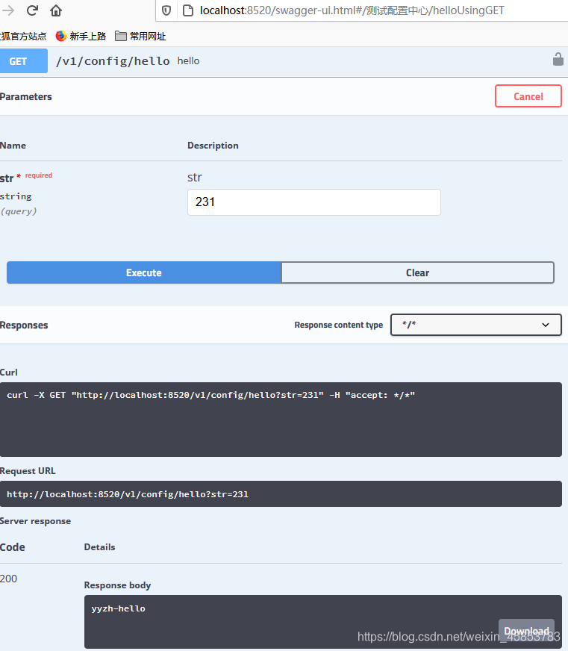Cancel the try-it-out mode

528,96
